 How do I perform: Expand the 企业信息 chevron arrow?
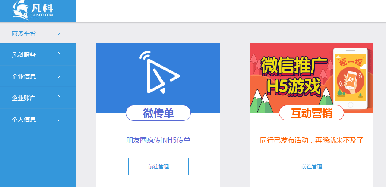(59, 76)
